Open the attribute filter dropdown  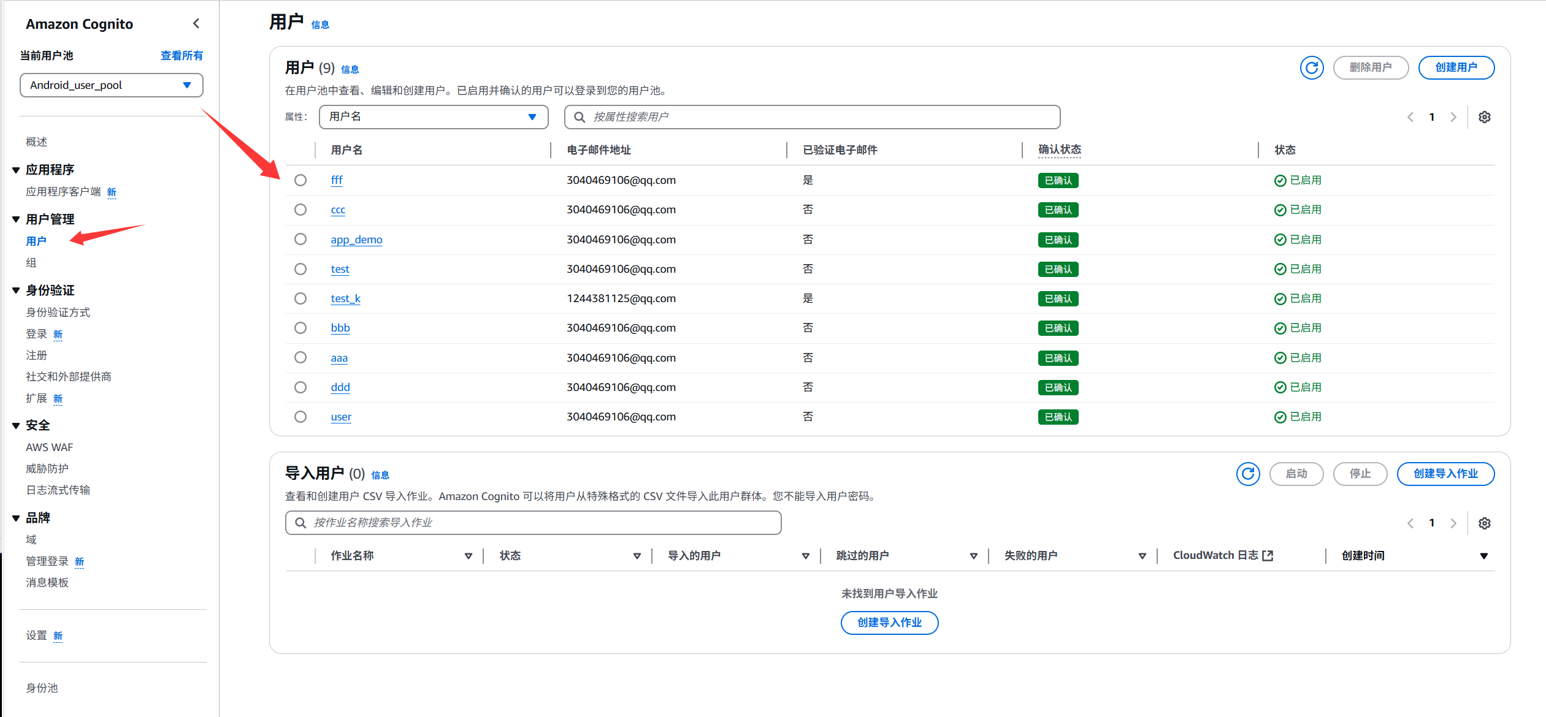(x=433, y=117)
